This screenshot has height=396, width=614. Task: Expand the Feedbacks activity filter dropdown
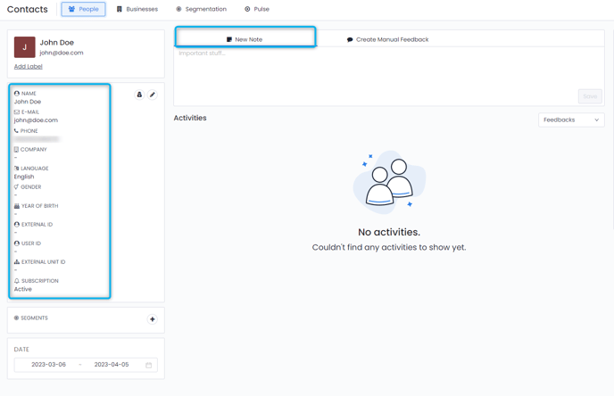pos(571,120)
